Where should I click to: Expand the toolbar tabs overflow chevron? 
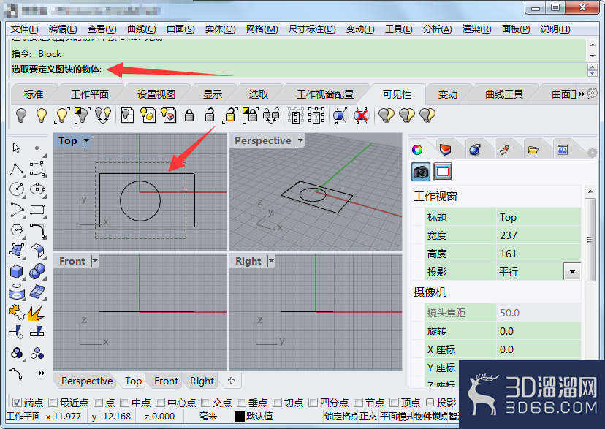pos(581,94)
